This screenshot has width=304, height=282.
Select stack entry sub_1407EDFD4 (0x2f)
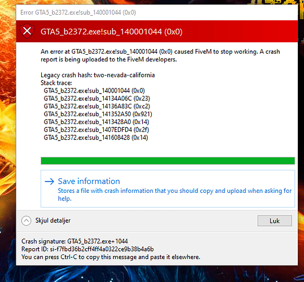tap(96, 130)
